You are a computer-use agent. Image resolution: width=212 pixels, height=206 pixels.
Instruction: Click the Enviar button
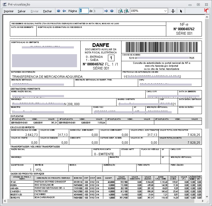coord(35,11)
